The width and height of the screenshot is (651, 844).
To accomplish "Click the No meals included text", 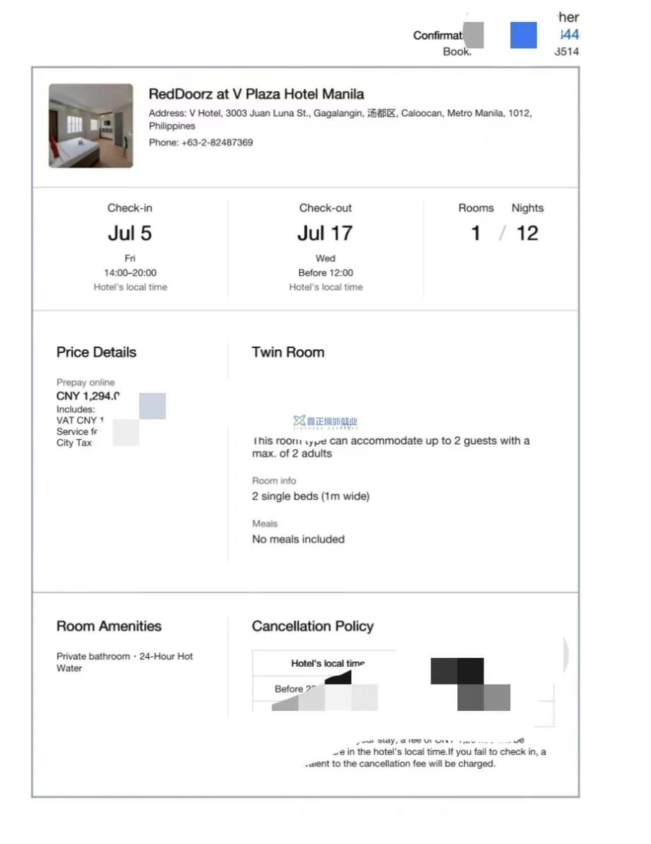I will (x=298, y=539).
